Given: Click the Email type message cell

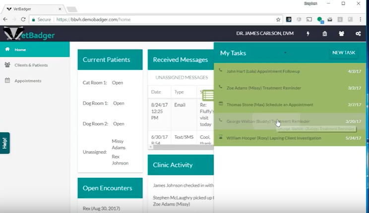Looking at the screenshot, I should coord(180,105).
